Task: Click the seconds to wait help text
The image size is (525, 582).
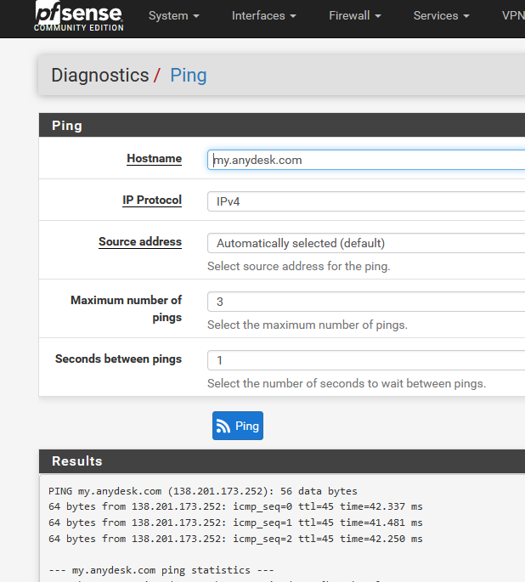Action: [347, 383]
